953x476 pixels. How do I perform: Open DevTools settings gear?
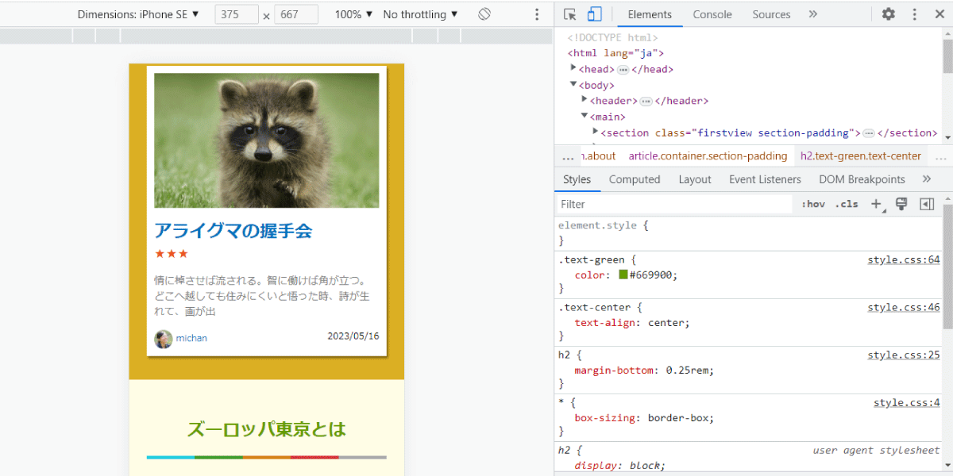pyautogui.click(x=889, y=14)
